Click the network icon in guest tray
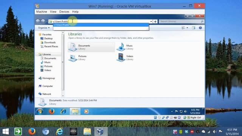 (x=181, y=111)
